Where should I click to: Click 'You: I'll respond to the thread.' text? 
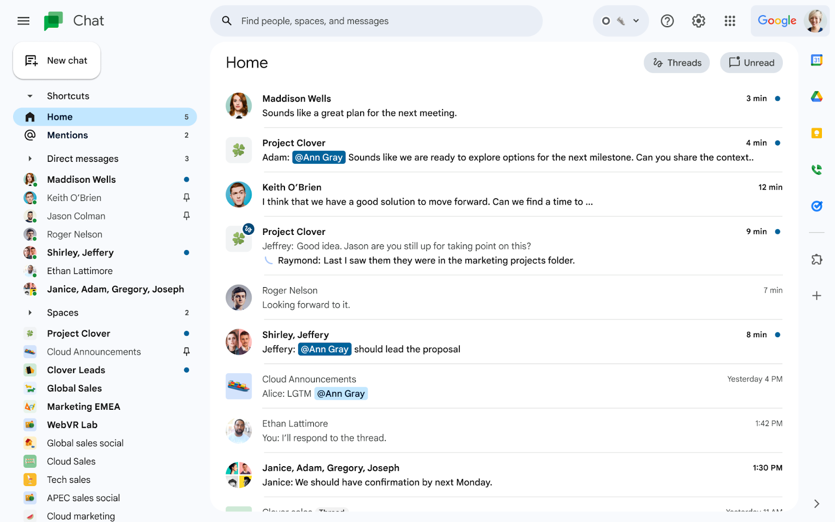(324, 438)
